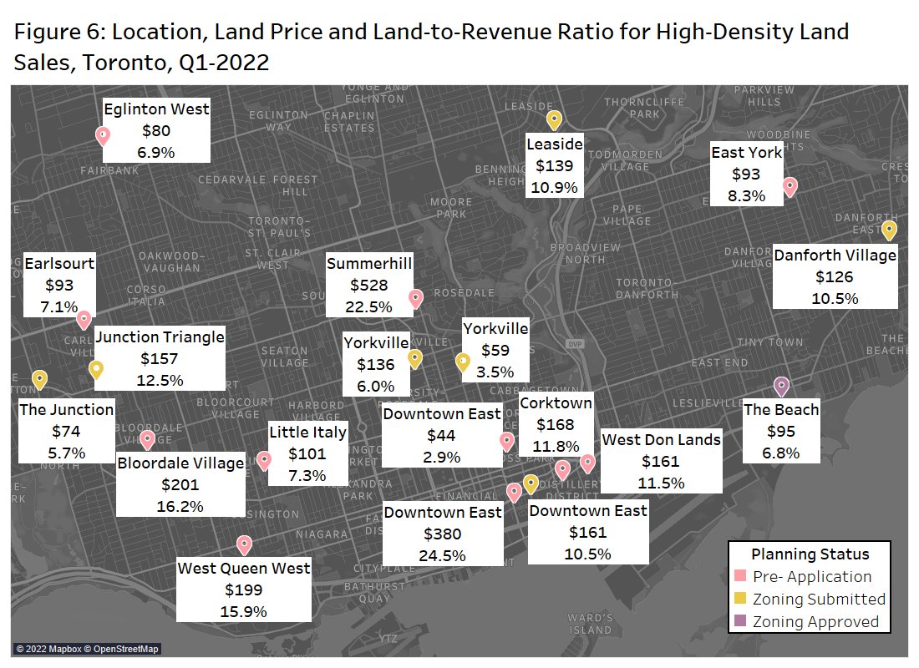This screenshot has height=668, width=919.
Task: Select The Beach purple marker
Action: pyautogui.click(x=780, y=383)
